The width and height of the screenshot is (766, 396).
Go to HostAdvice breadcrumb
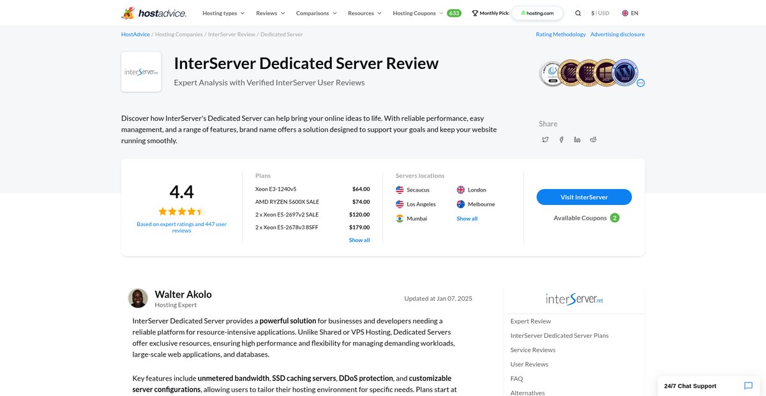135,34
